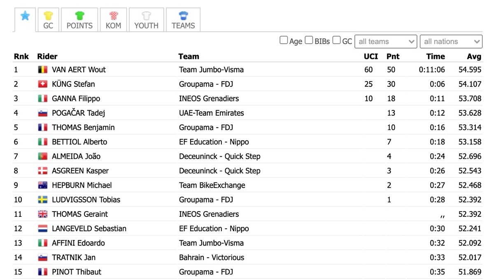Open the all nations dropdown

coord(451,42)
